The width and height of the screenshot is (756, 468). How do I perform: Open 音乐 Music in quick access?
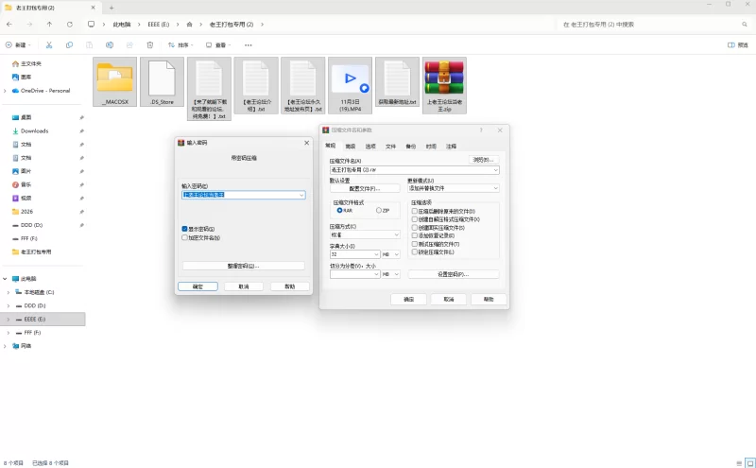(x=22, y=184)
